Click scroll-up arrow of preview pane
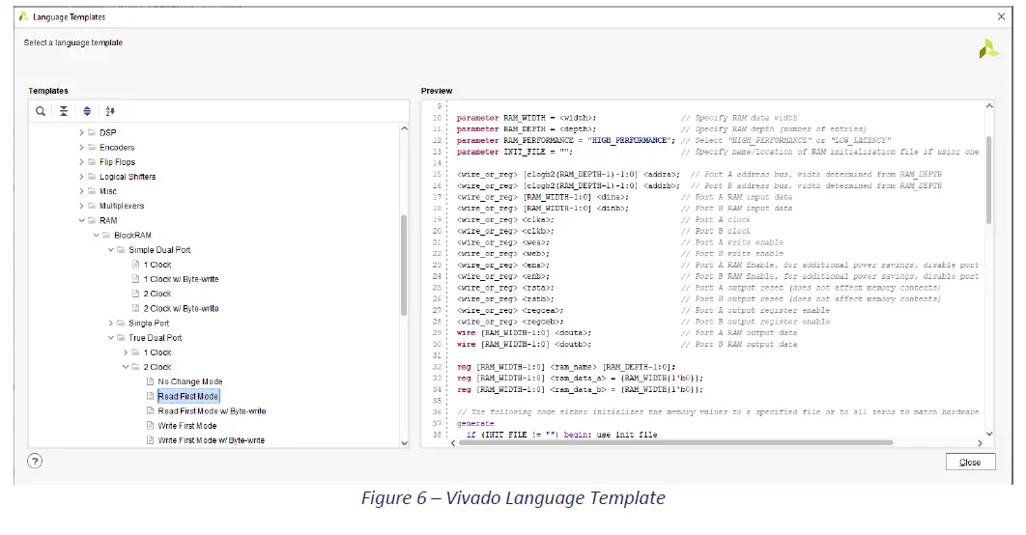 pos(988,105)
